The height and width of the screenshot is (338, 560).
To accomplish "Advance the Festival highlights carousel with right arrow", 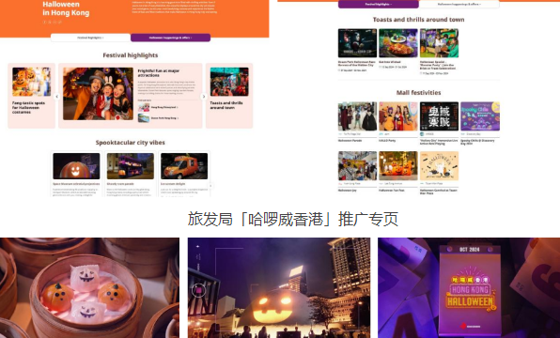I will pyautogui.click(x=204, y=97).
